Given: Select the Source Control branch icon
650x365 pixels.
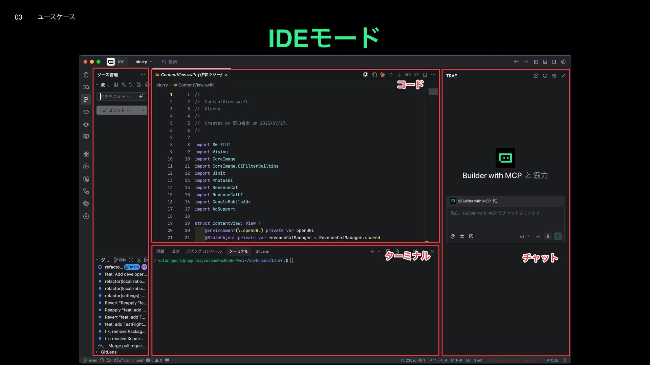Looking at the screenshot, I should pyautogui.click(x=86, y=99).
